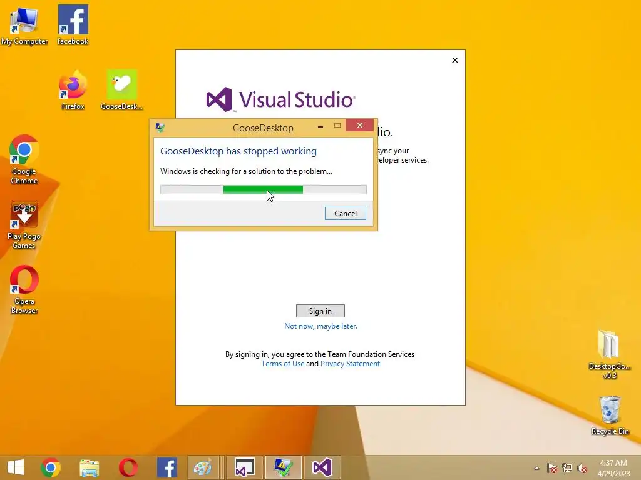Open the Google Chrome desktop shortcut
This screenshot has width=641, height=480.
24,159
